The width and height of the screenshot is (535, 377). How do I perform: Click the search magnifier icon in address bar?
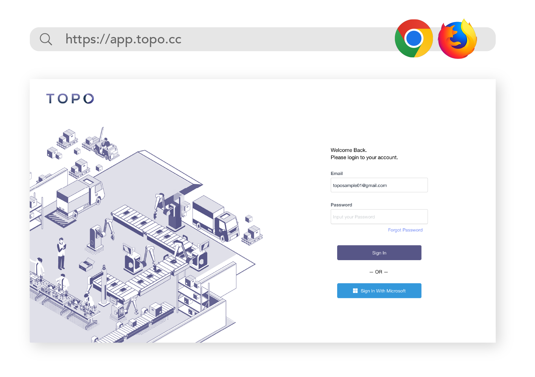[x=46, y=39]
